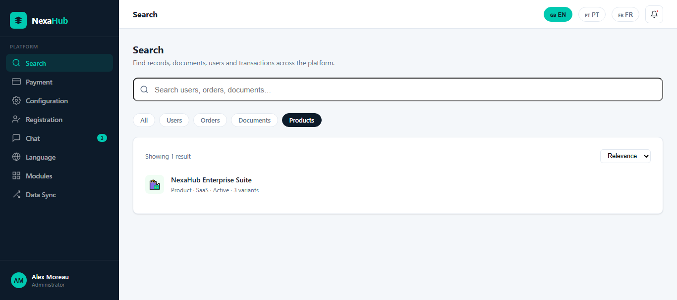This screenshot has height=300, width=677.
Task: Show All result types
Action: point(144,120)
